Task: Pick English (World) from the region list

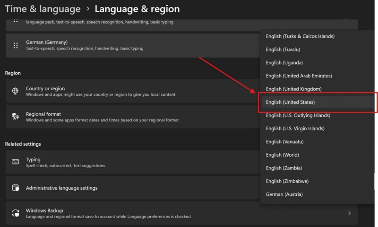Action: click(x=282, y=155)
